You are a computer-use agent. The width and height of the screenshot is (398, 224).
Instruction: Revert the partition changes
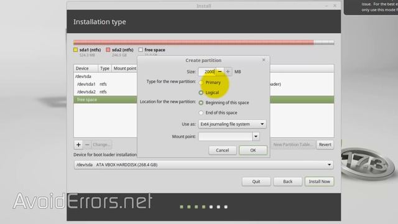[x=325, y=145]
